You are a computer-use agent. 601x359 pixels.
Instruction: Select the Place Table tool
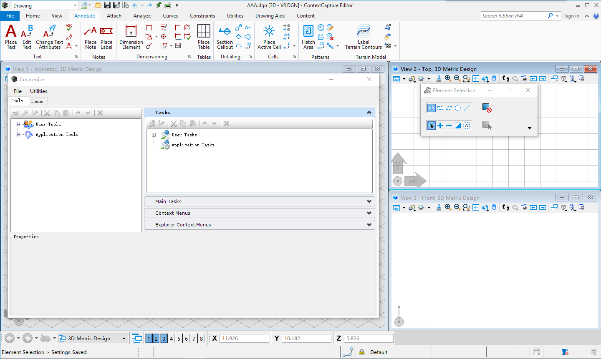point(204,37)
